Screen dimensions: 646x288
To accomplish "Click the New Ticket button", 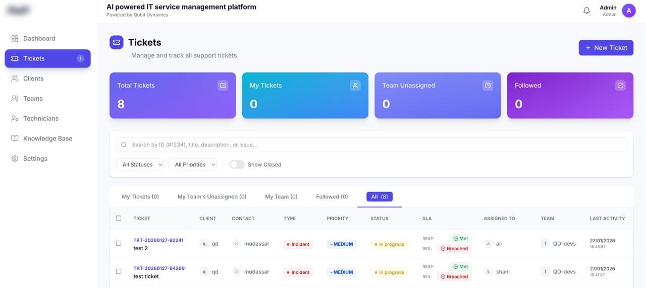I will (x=606, y=48).
